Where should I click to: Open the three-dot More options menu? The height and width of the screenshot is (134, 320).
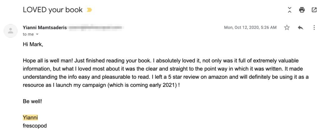click(x=314, y=27)
